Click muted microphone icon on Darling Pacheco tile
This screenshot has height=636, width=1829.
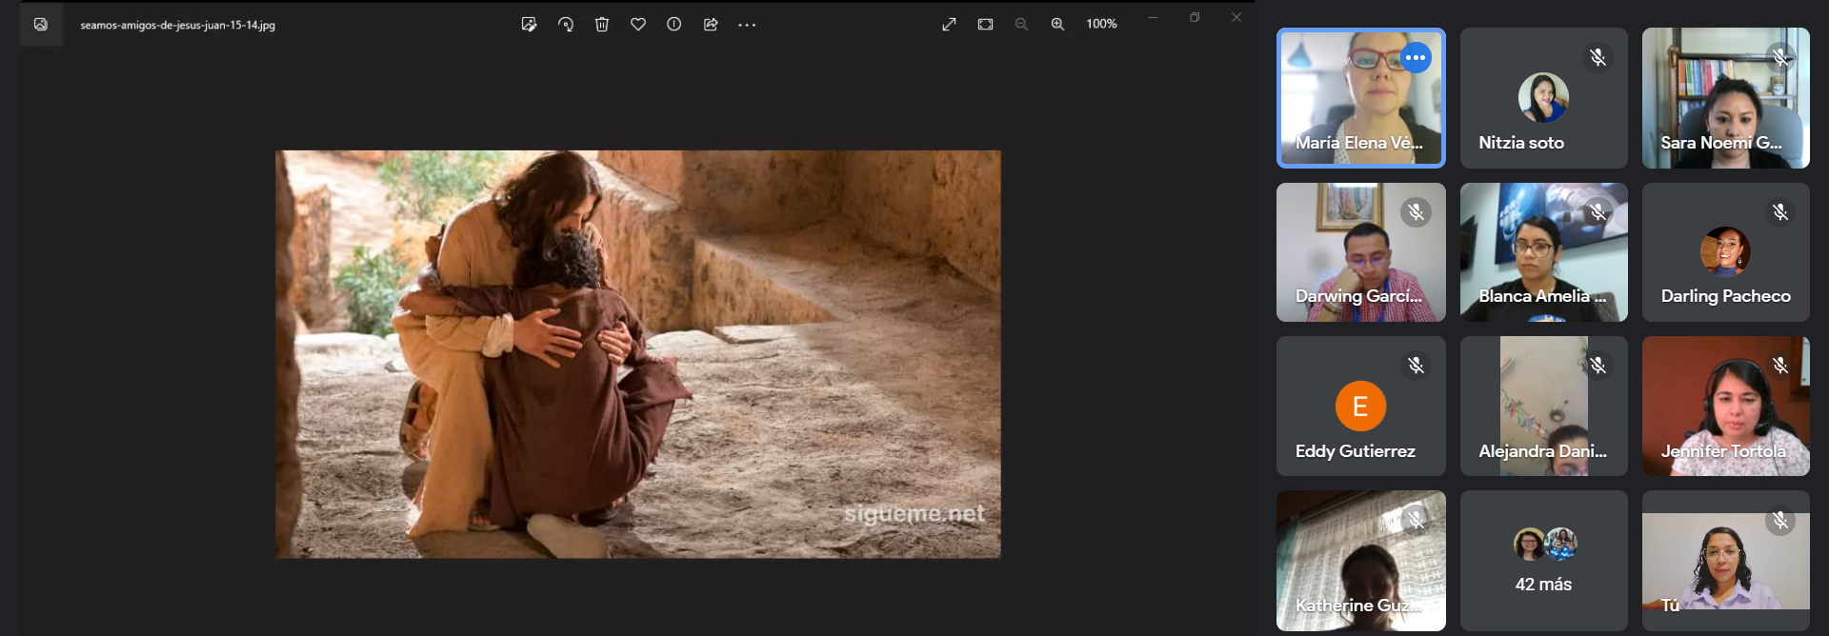tap(1780, 212)
